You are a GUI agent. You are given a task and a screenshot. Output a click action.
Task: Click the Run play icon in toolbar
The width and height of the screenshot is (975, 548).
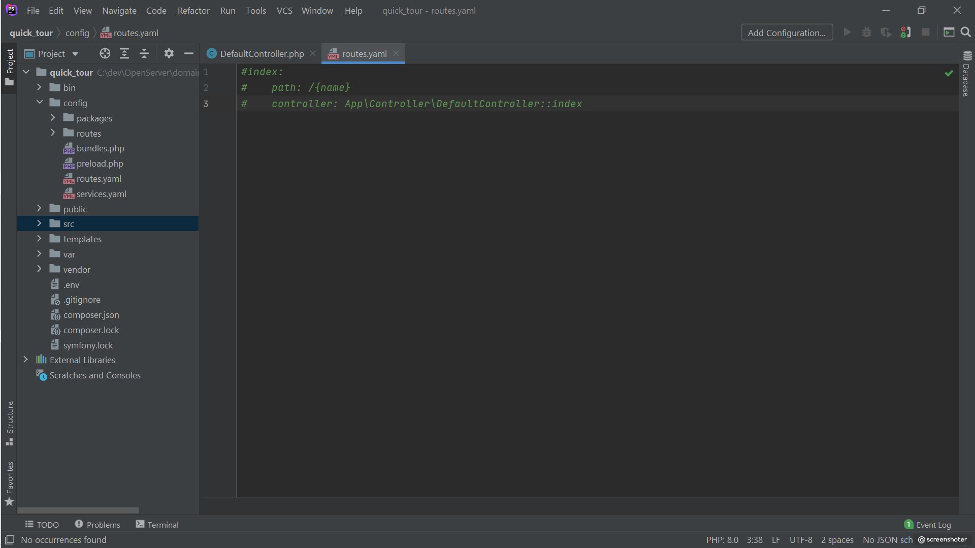click(847, 33)
